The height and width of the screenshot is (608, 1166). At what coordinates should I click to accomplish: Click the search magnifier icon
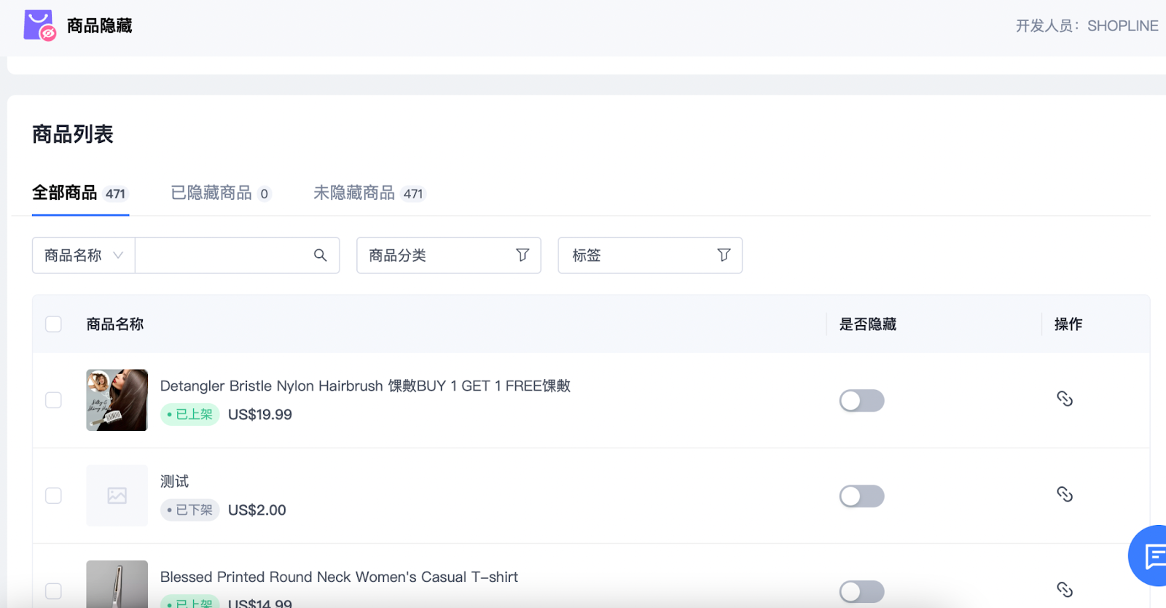pyautogui.click(x=320, y=255)
